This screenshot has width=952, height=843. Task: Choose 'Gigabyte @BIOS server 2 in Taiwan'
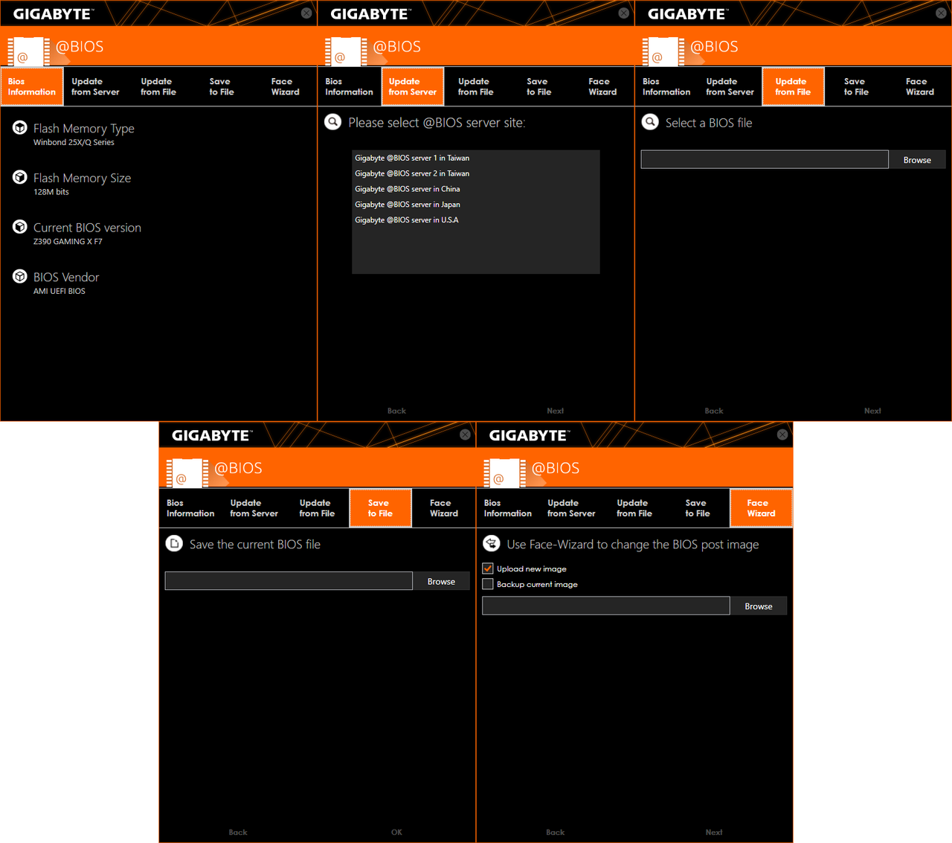(x=476, y=173)
